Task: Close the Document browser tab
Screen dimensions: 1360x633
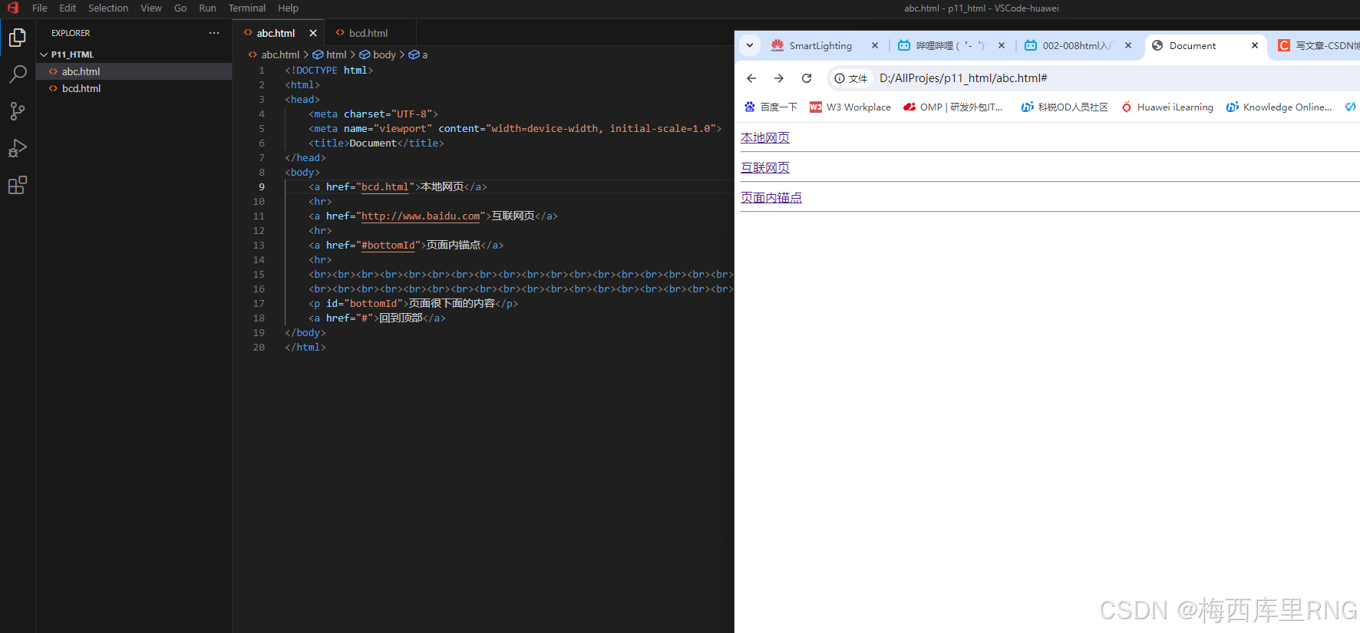Action: click(1255, 45)
